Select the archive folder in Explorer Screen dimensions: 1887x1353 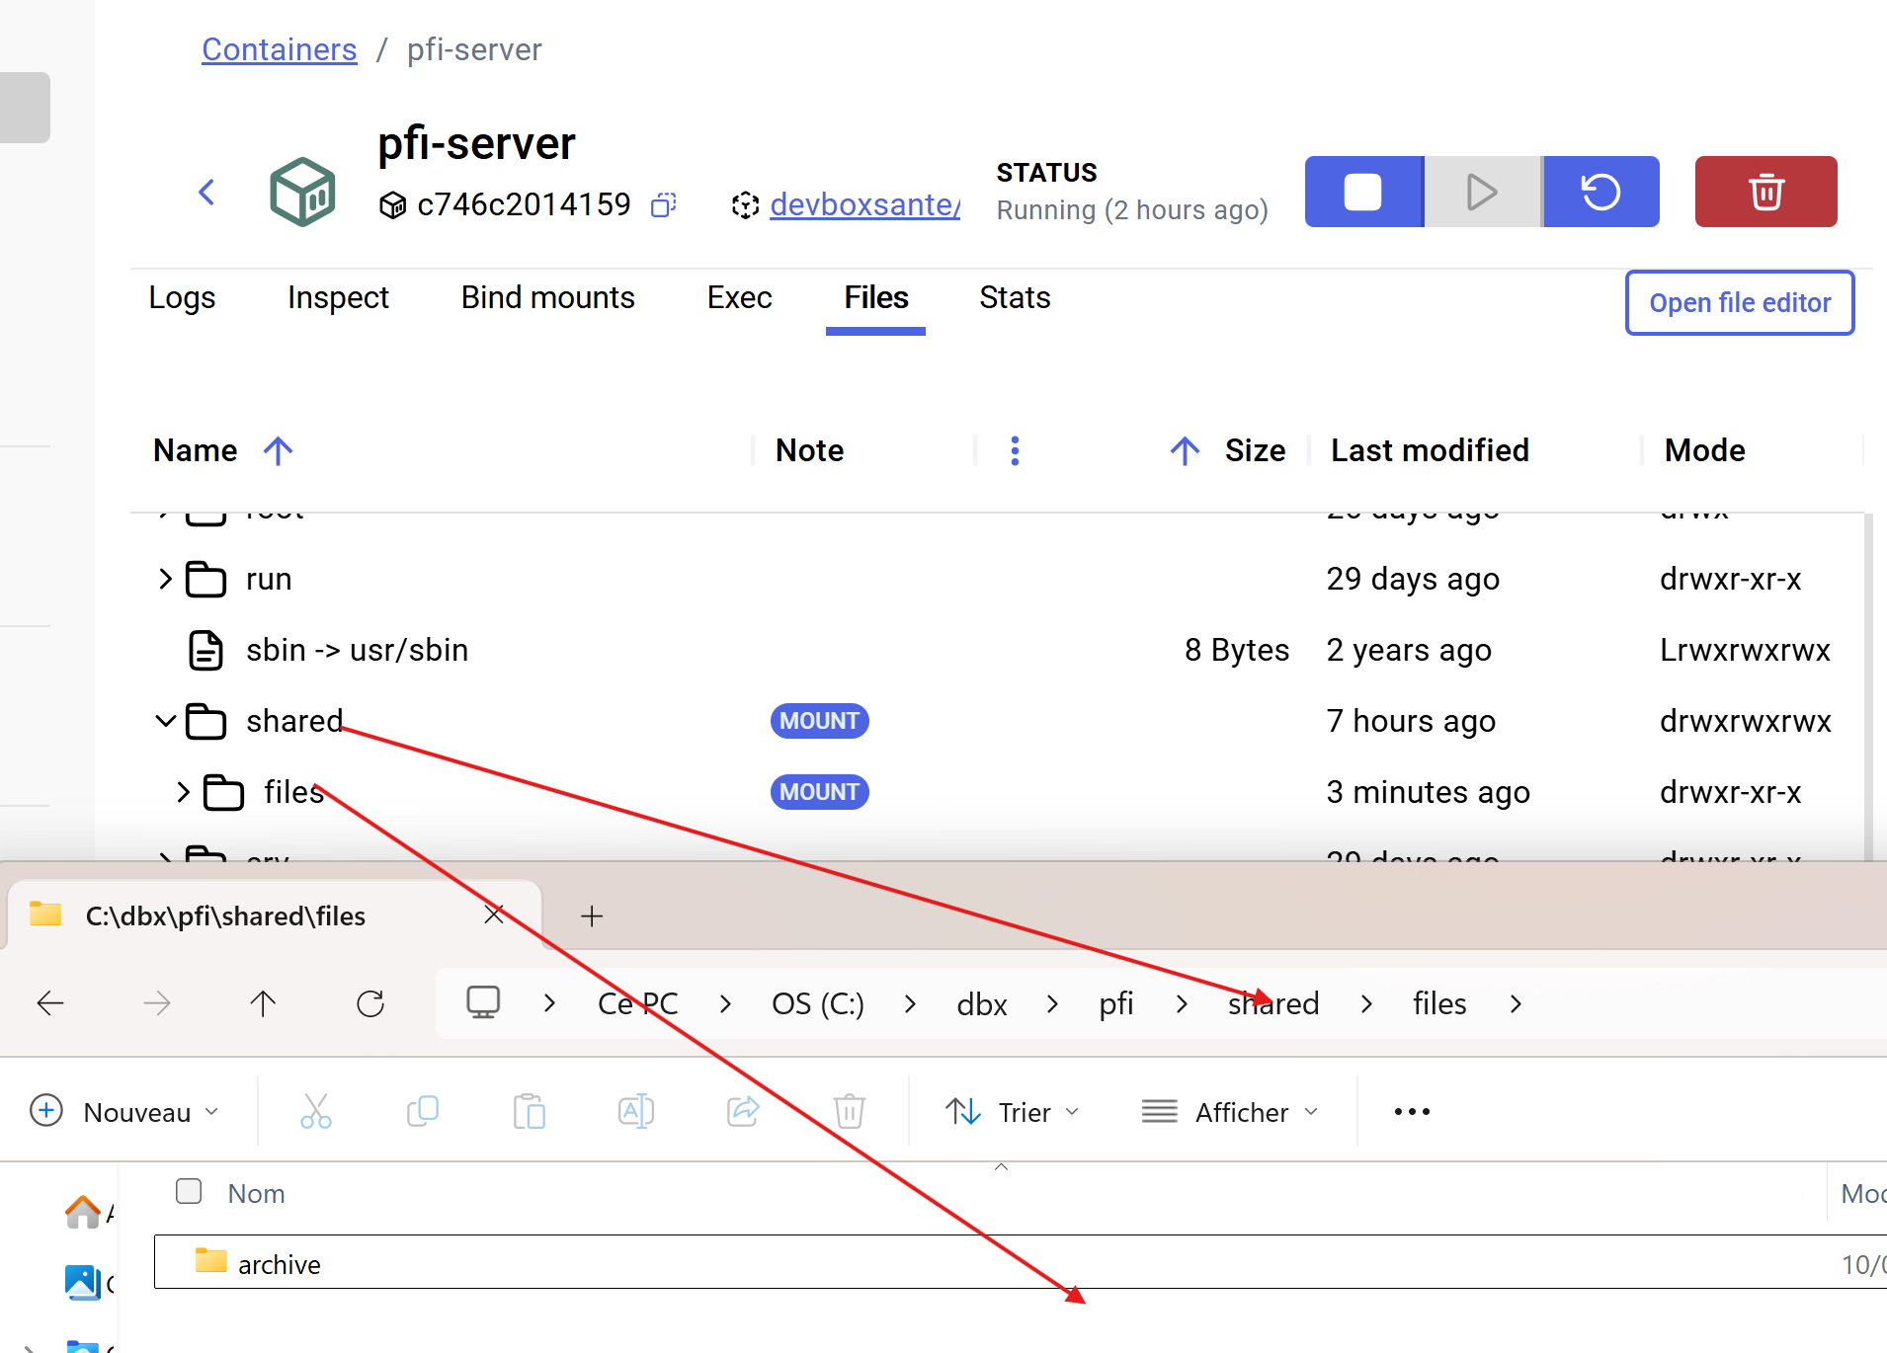(x=280, y=1264)
